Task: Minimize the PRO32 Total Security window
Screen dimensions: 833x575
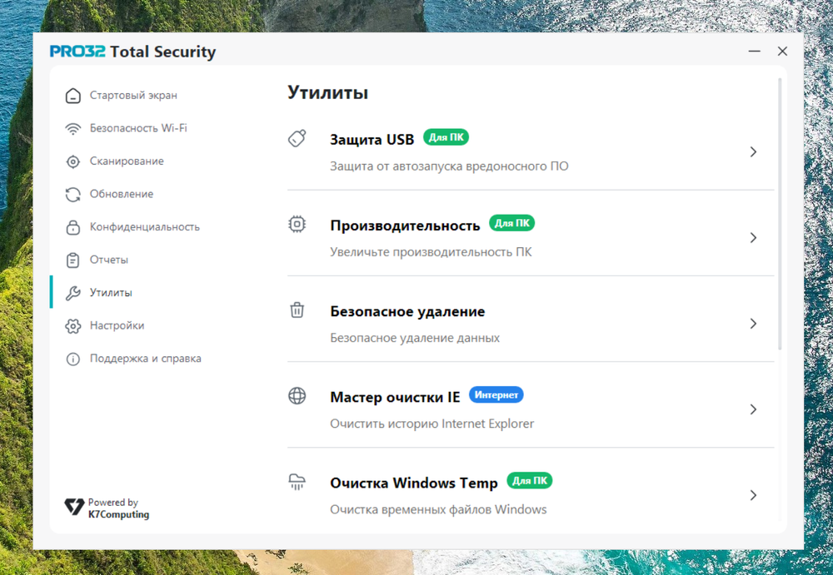Action: coord(755,51)
